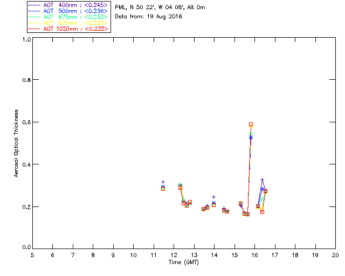Screen dimensions: 345x276
Task: Click the 0.4 y-axis tick label
Action: [x=26, y=164]
